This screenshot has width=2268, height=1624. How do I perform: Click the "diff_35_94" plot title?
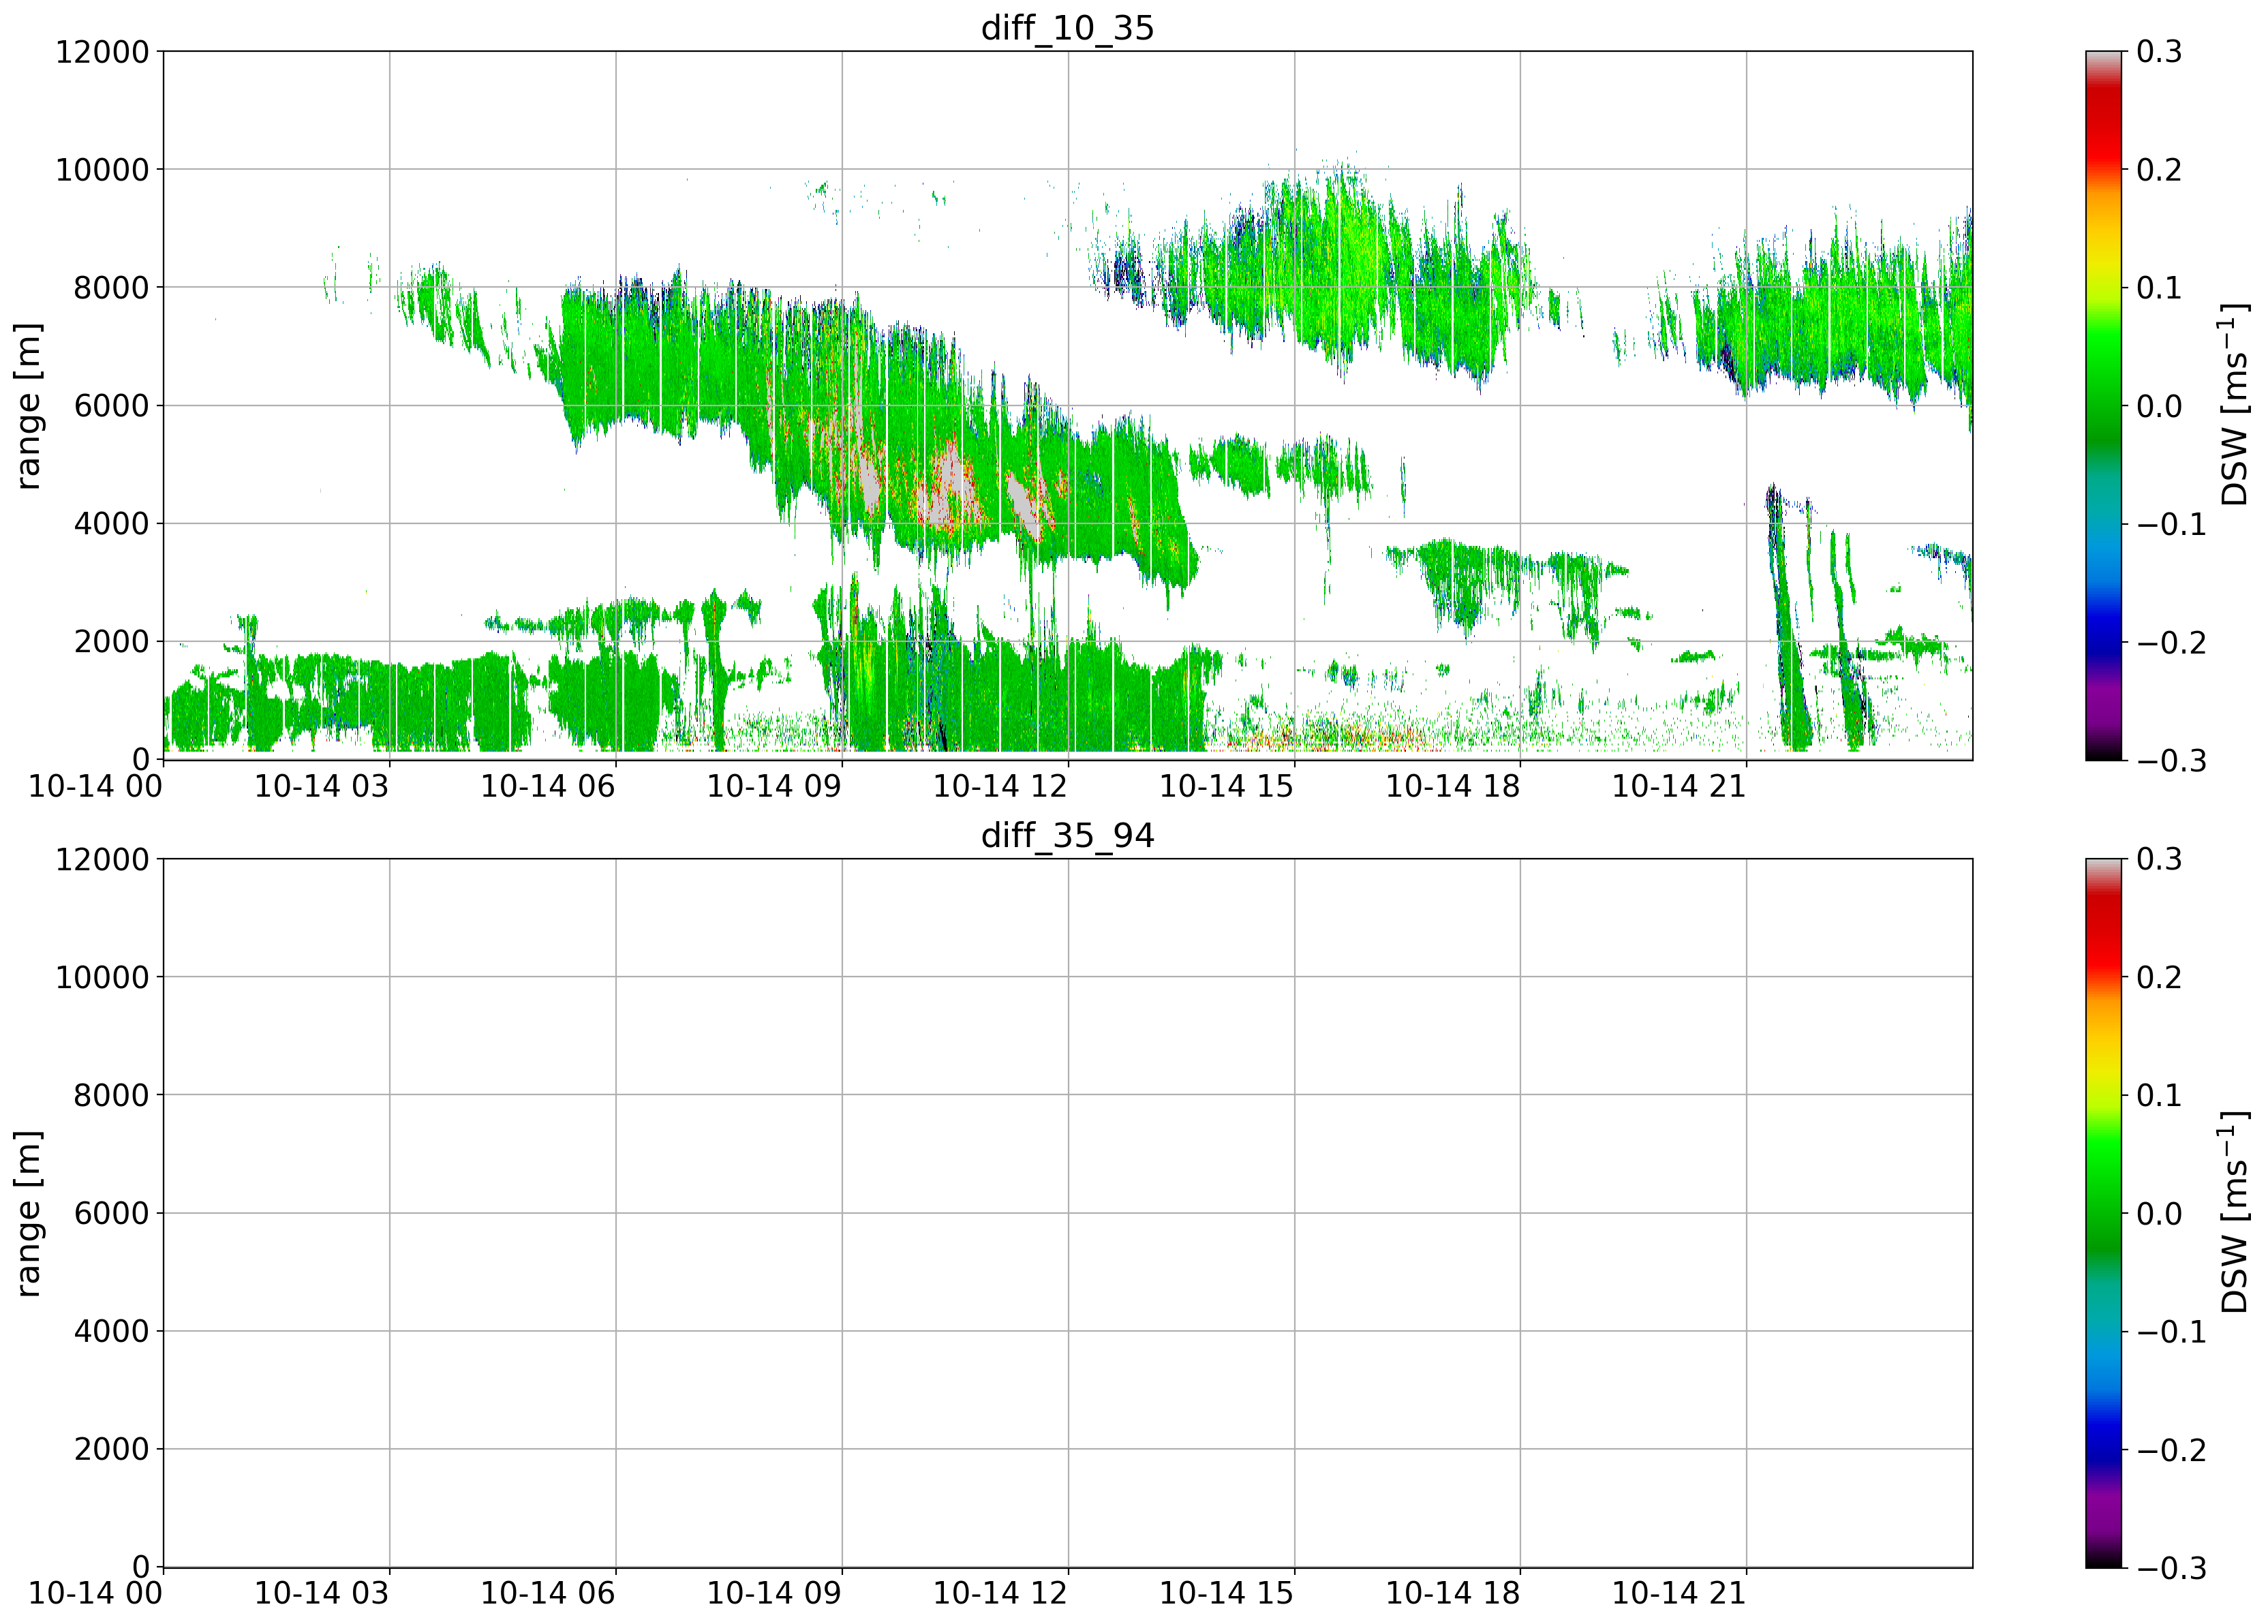[x=1067, y=835]
